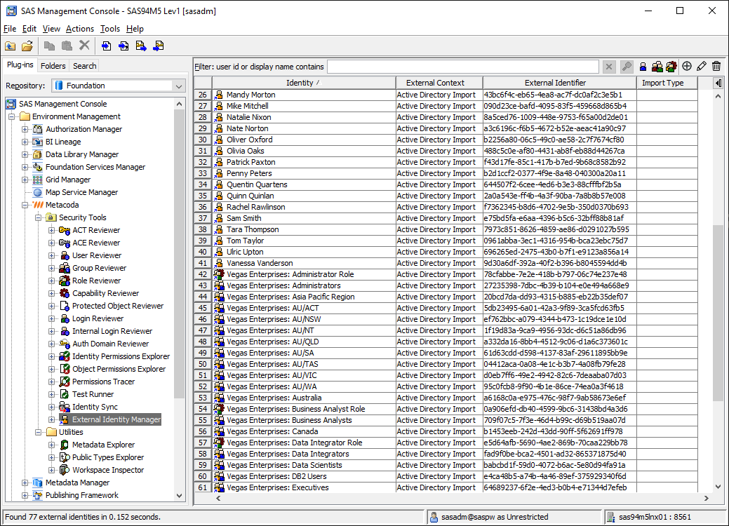Sort by the Identity column header
This screenshot has width=729, height=526.
[304, 83]
